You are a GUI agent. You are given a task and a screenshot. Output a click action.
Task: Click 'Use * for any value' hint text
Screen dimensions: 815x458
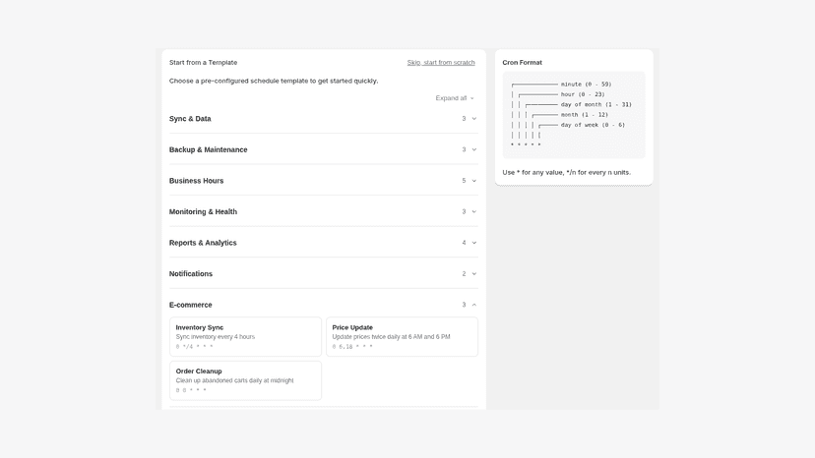click(x=567, y=172)
